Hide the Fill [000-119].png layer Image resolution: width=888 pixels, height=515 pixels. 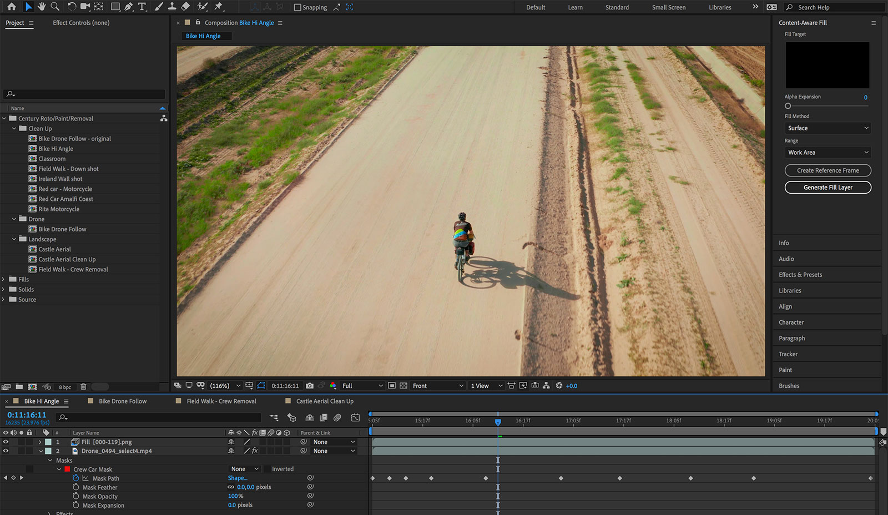click(x=6, y=442)
